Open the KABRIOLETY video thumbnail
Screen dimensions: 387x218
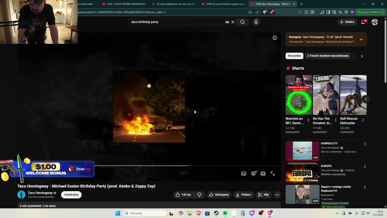302,151
